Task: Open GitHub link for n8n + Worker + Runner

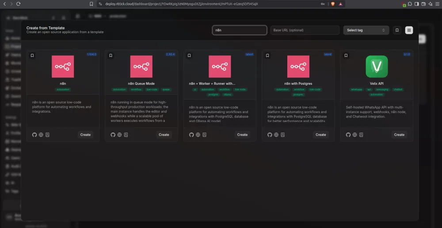Action: click(191, 135)
